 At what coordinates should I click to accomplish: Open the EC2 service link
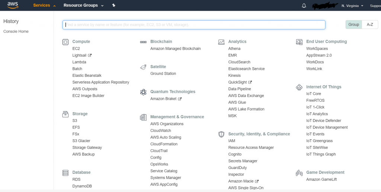point(76,49)
